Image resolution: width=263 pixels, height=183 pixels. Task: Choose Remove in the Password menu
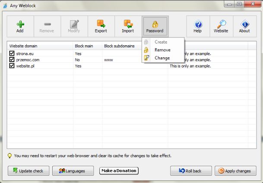click(163, 50)
